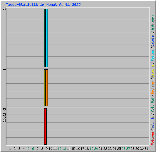
Task: Click the y-axis value '1' in middle chart
Action: click(5, 69)
